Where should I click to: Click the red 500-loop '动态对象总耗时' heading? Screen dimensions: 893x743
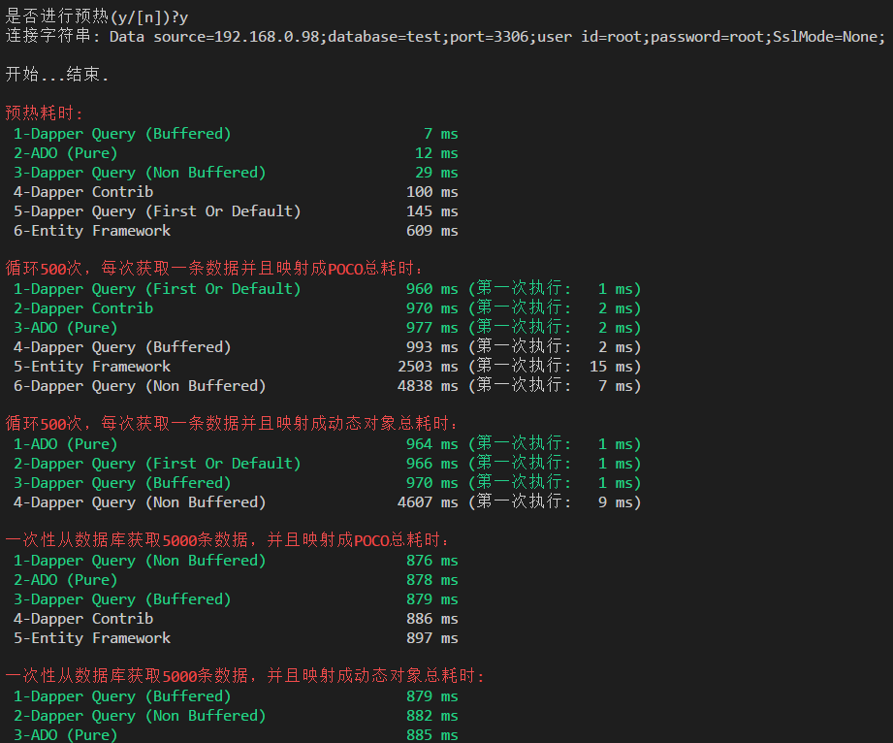point(232,423)
